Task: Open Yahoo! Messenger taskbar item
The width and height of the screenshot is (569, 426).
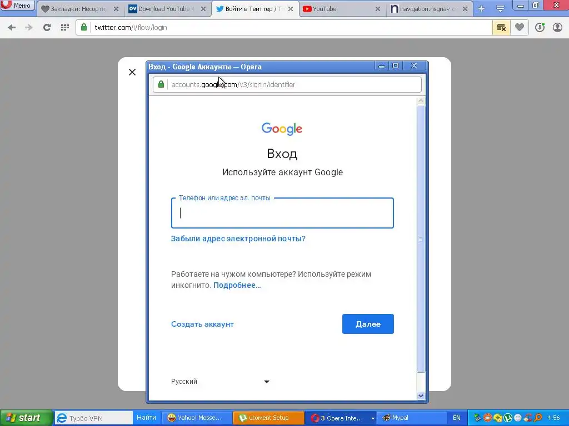Action: [196, 418]
